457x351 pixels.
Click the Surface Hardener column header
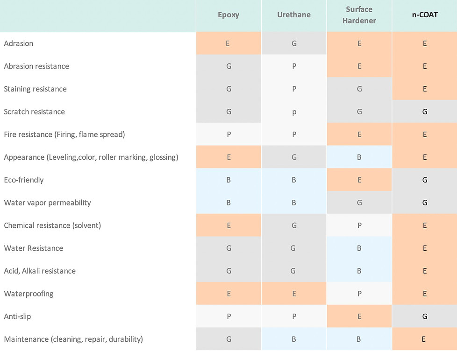pos(359,15)
